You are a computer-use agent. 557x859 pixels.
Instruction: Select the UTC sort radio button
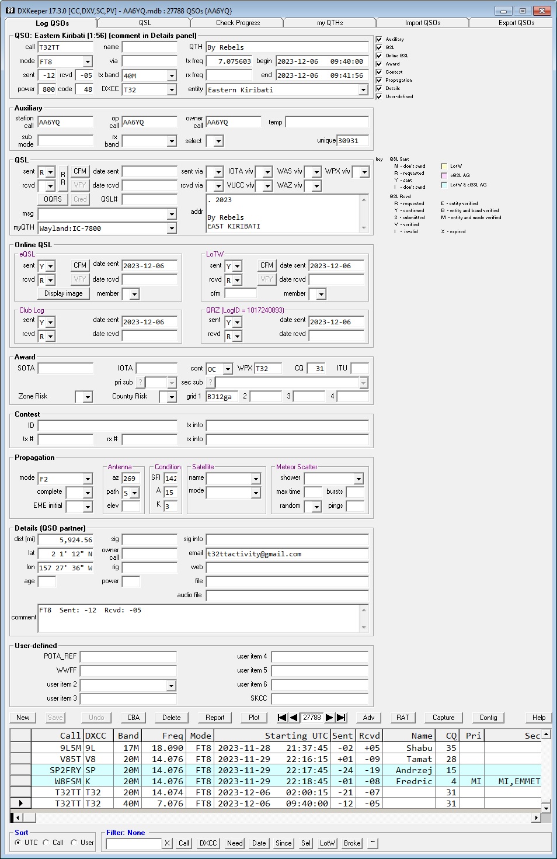pos(18,843)
